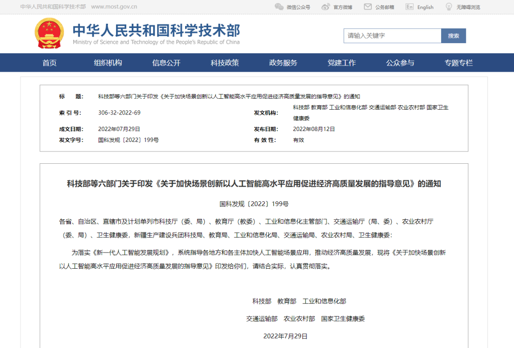This screenshot has width=514, height=348.
Task: Go to the 科技政策 section
Action: 225,63
